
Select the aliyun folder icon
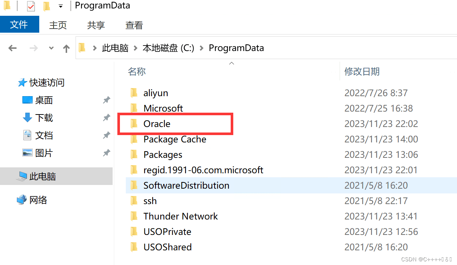coord(134,93)
